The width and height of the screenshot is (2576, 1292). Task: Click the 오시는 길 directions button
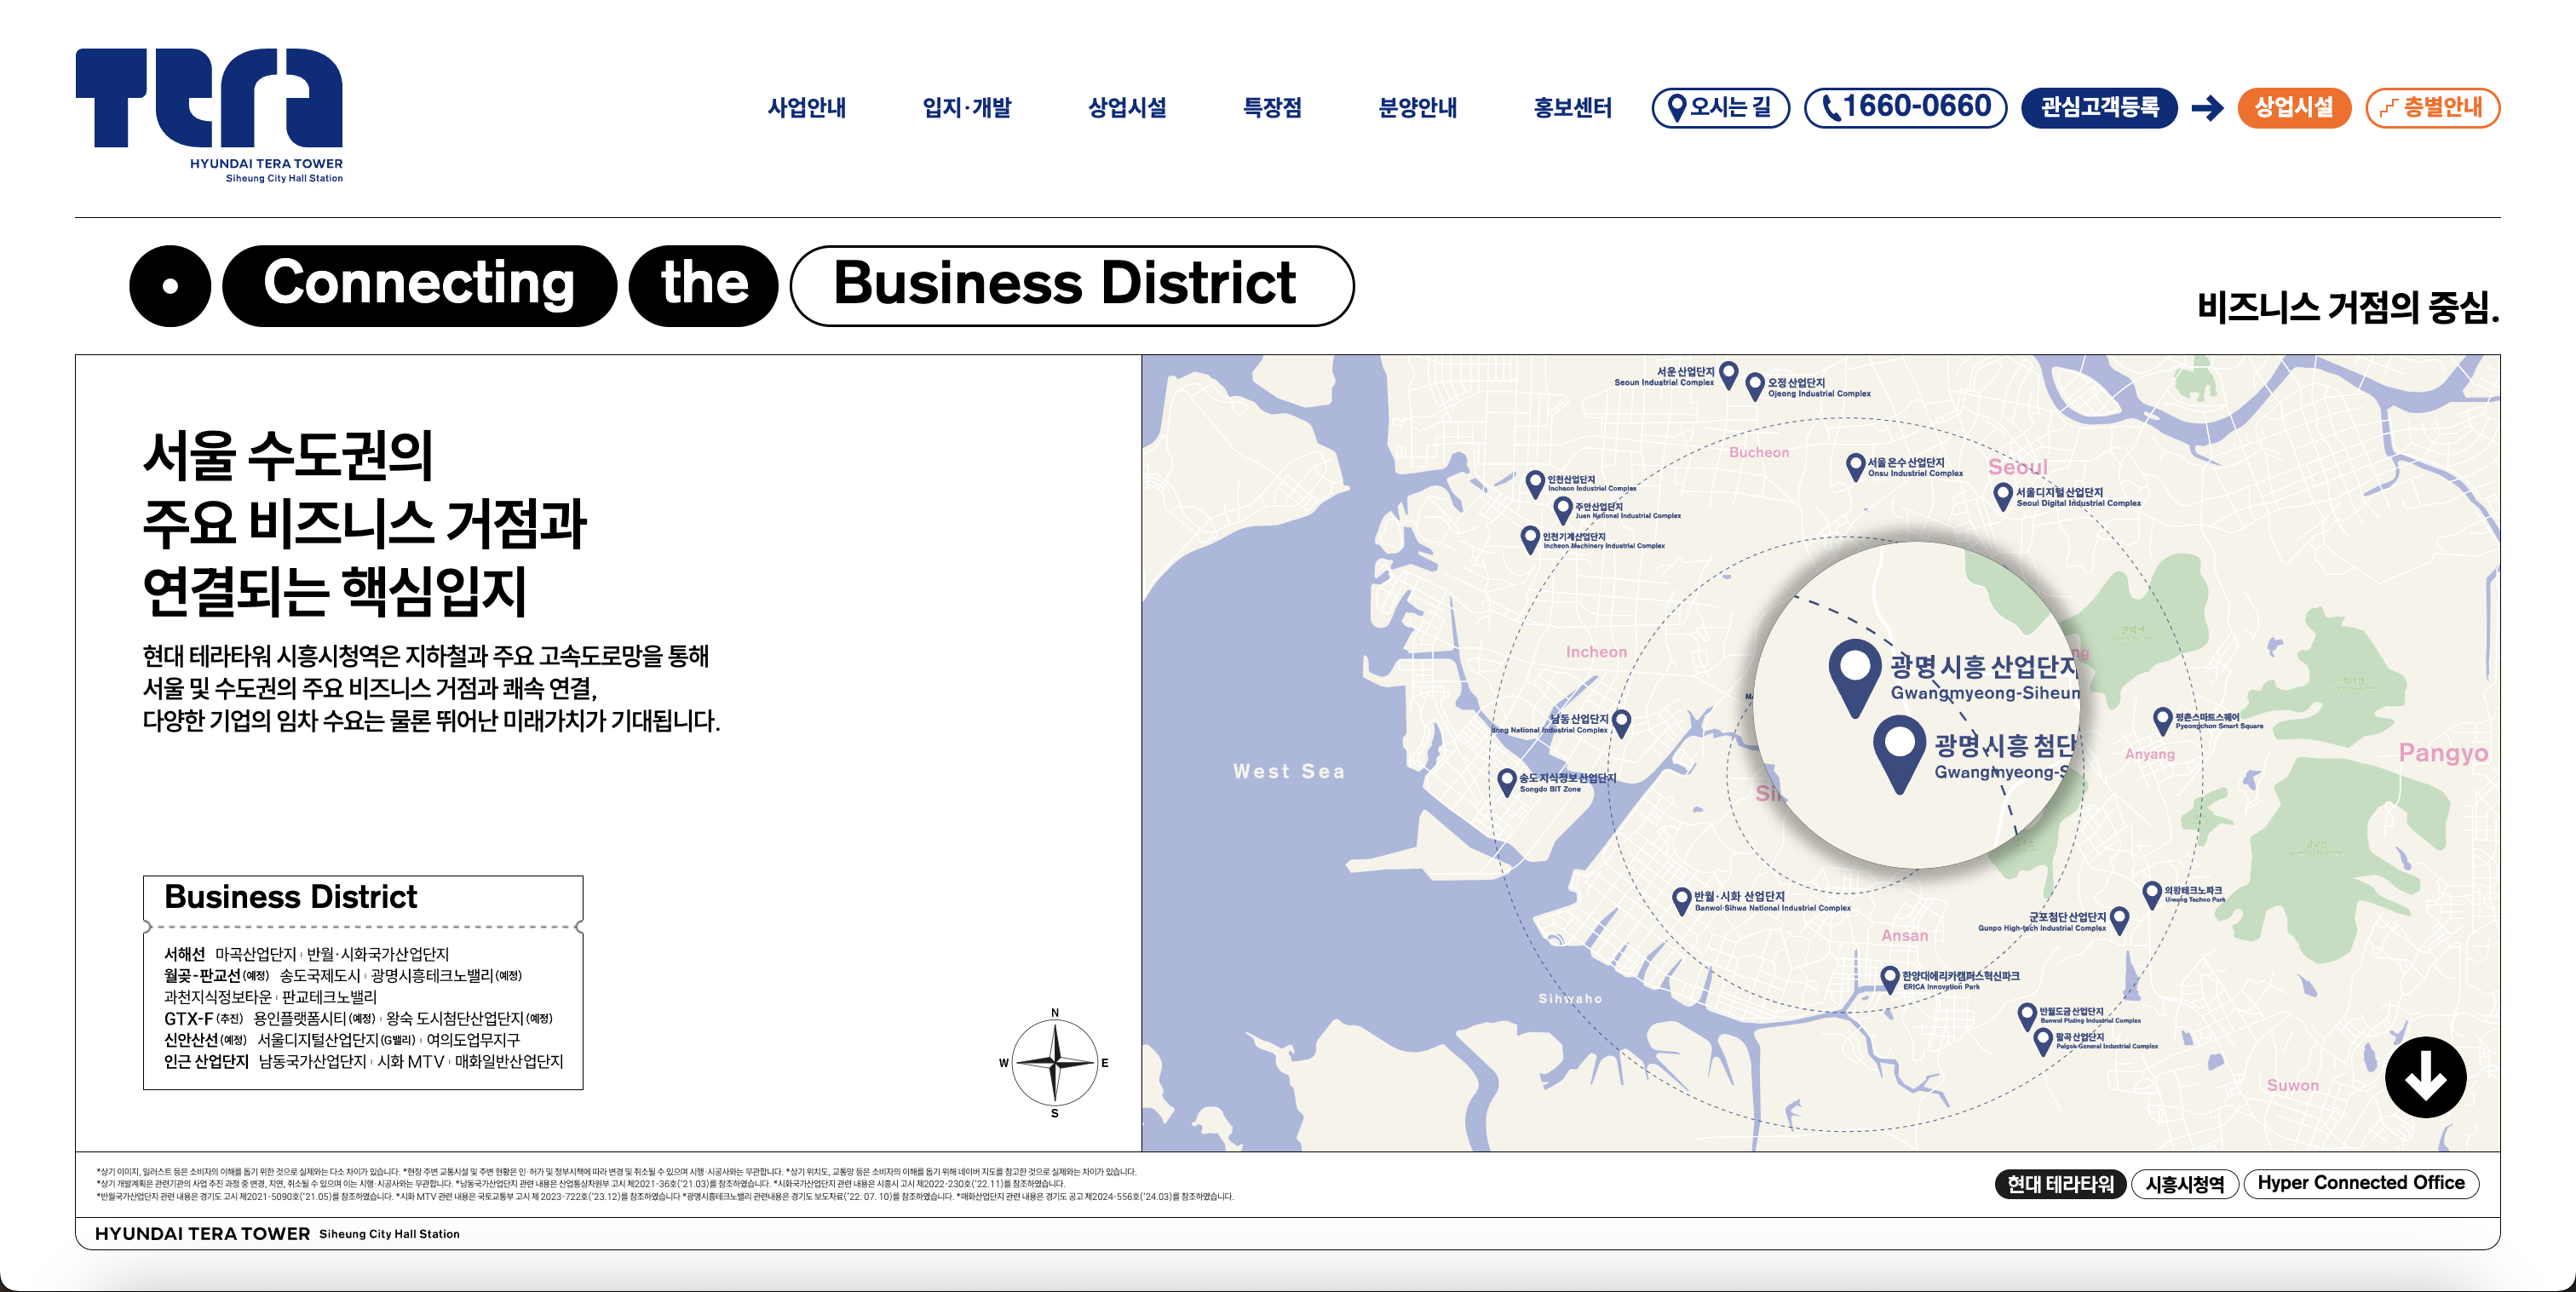pos(1720,107)
